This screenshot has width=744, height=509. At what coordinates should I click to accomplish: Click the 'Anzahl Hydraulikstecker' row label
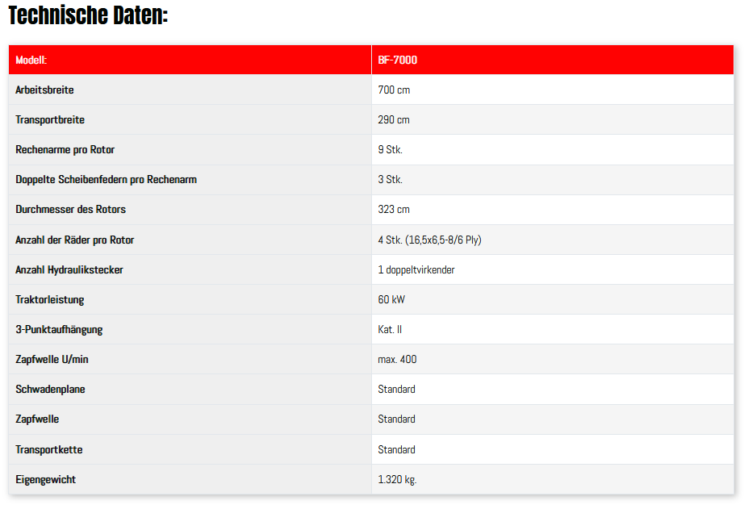[69, 269]
